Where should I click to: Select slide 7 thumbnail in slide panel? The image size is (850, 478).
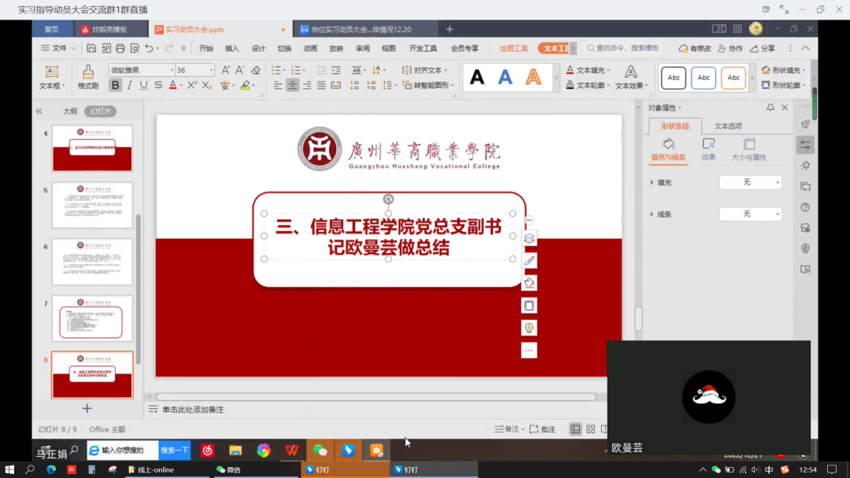[92, 318]
